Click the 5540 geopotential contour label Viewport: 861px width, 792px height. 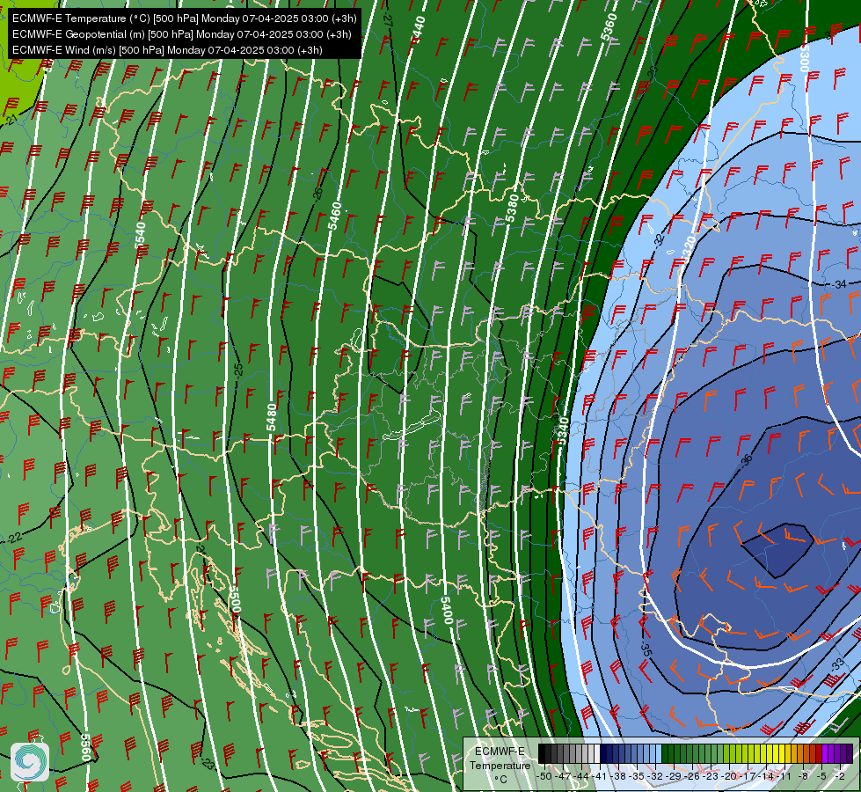pos(140,235)
